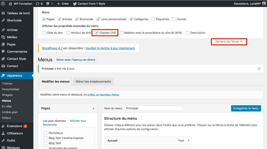Viewport: 267px width, 149px height.
Task: Click the Tableau de bord dashboard icon
Action: pyautogui.click(x=3, y=13)
